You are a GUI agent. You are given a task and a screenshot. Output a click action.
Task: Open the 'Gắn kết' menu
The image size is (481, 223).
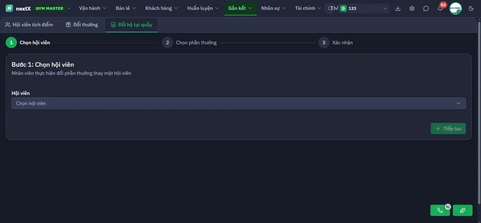[x=240, y=8]
